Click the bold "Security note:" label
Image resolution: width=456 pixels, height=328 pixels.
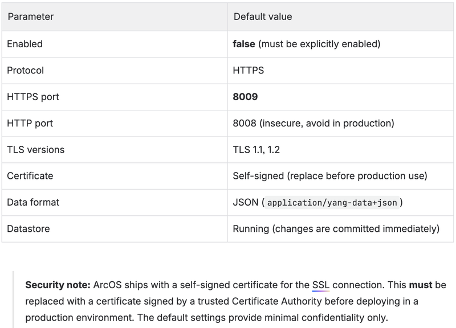(x=58, y=285)
